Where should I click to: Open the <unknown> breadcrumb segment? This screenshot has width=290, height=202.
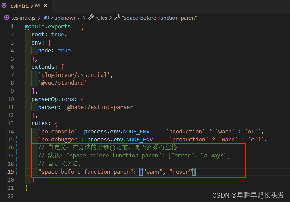[x=65, y=18]
